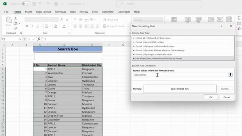Click the formula input field in dialog
Image resolution: width=242 pixels, height=136 pixels.
pyautogui.click(x=180, y=75)
